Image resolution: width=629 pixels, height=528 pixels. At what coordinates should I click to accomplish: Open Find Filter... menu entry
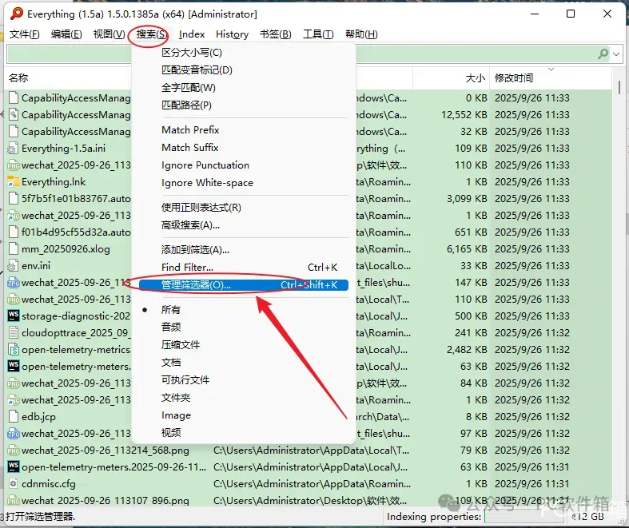[x=244, y=268]
